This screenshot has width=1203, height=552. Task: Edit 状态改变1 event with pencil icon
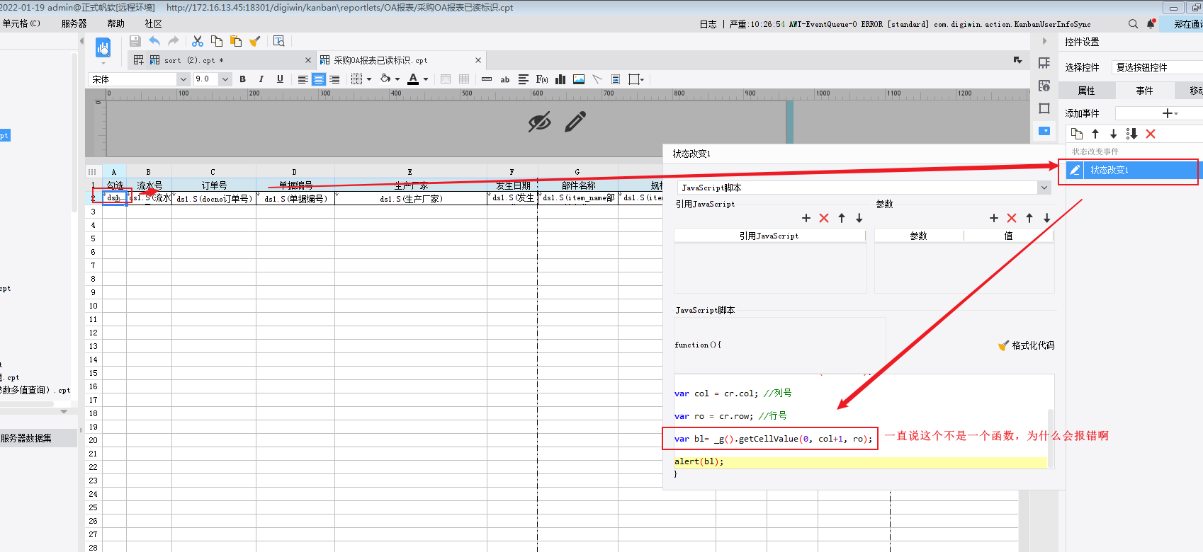1075,170
